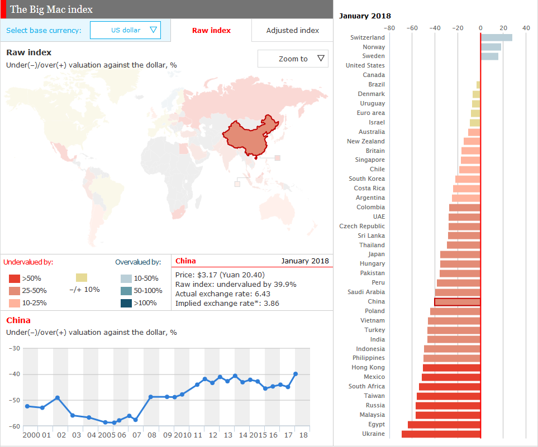Select the Norway bar in the chart
538x447 pixels.
[x=491, y=47]
